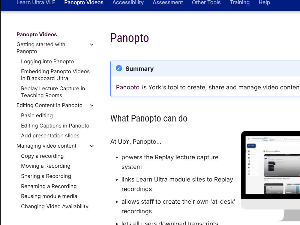
Task: Open Reusing module media page
Action: [49, 196]
